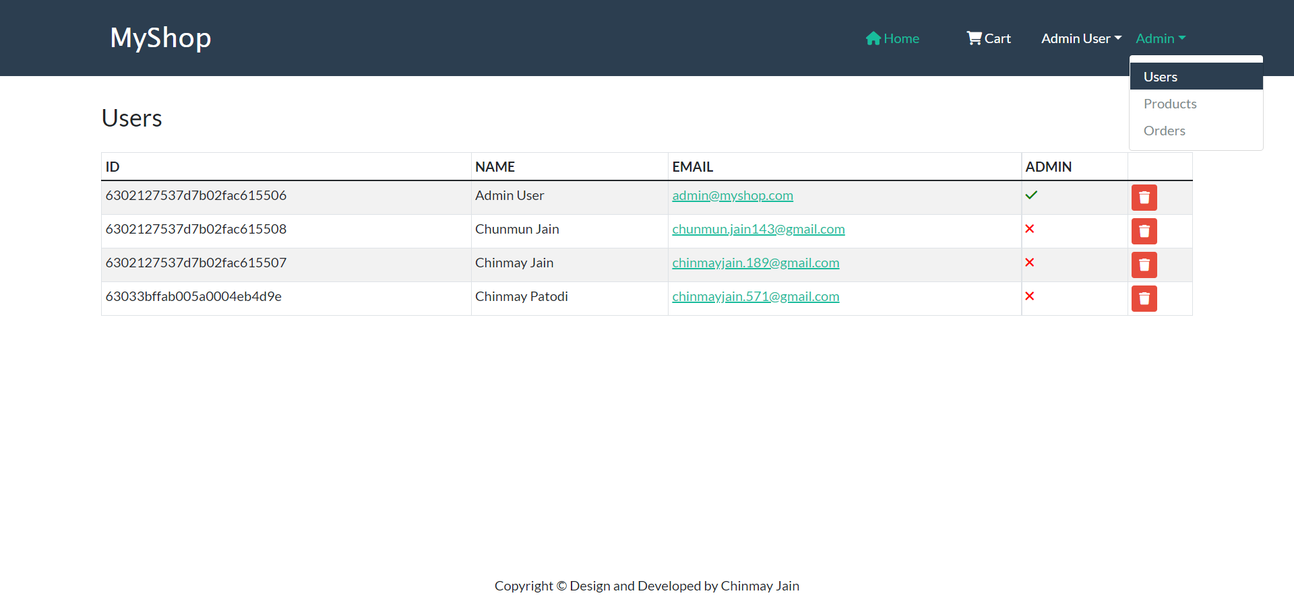Toggle admin status for Chinmay Patodi
Image resolution: width=1294 pixels, height=608 pixels.
pyautogui.click(x=1030, y=296)
